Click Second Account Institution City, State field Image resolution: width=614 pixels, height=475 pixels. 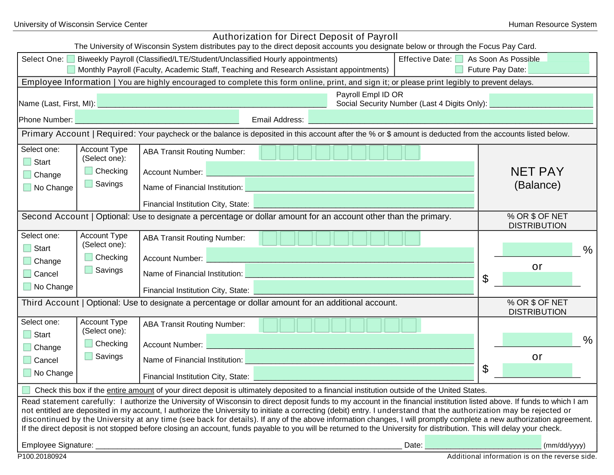pos(364,287)
